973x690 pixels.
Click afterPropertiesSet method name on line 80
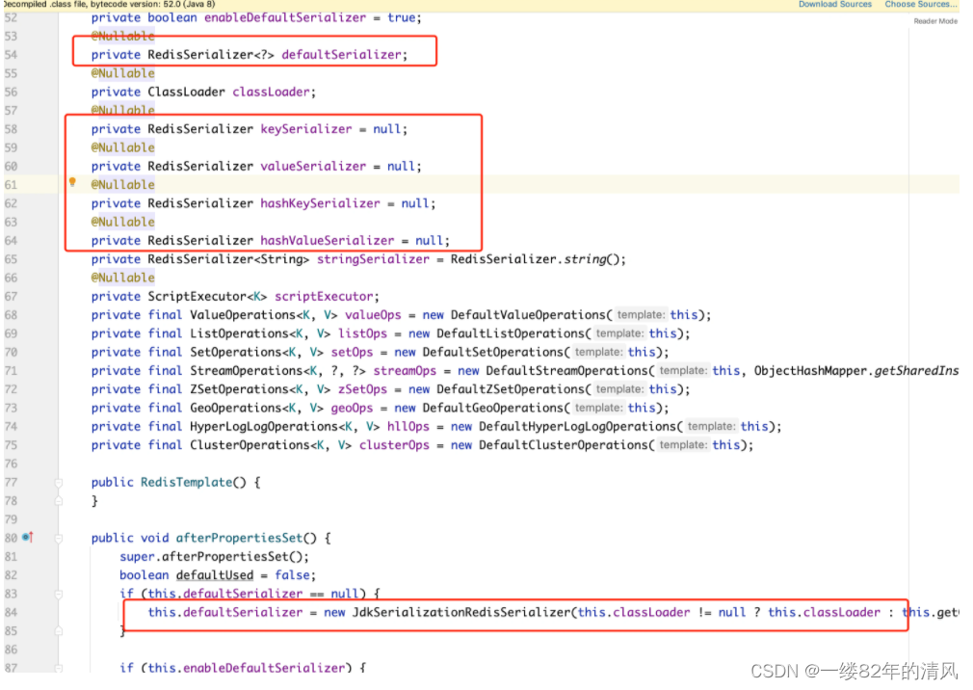click(239, 538)
